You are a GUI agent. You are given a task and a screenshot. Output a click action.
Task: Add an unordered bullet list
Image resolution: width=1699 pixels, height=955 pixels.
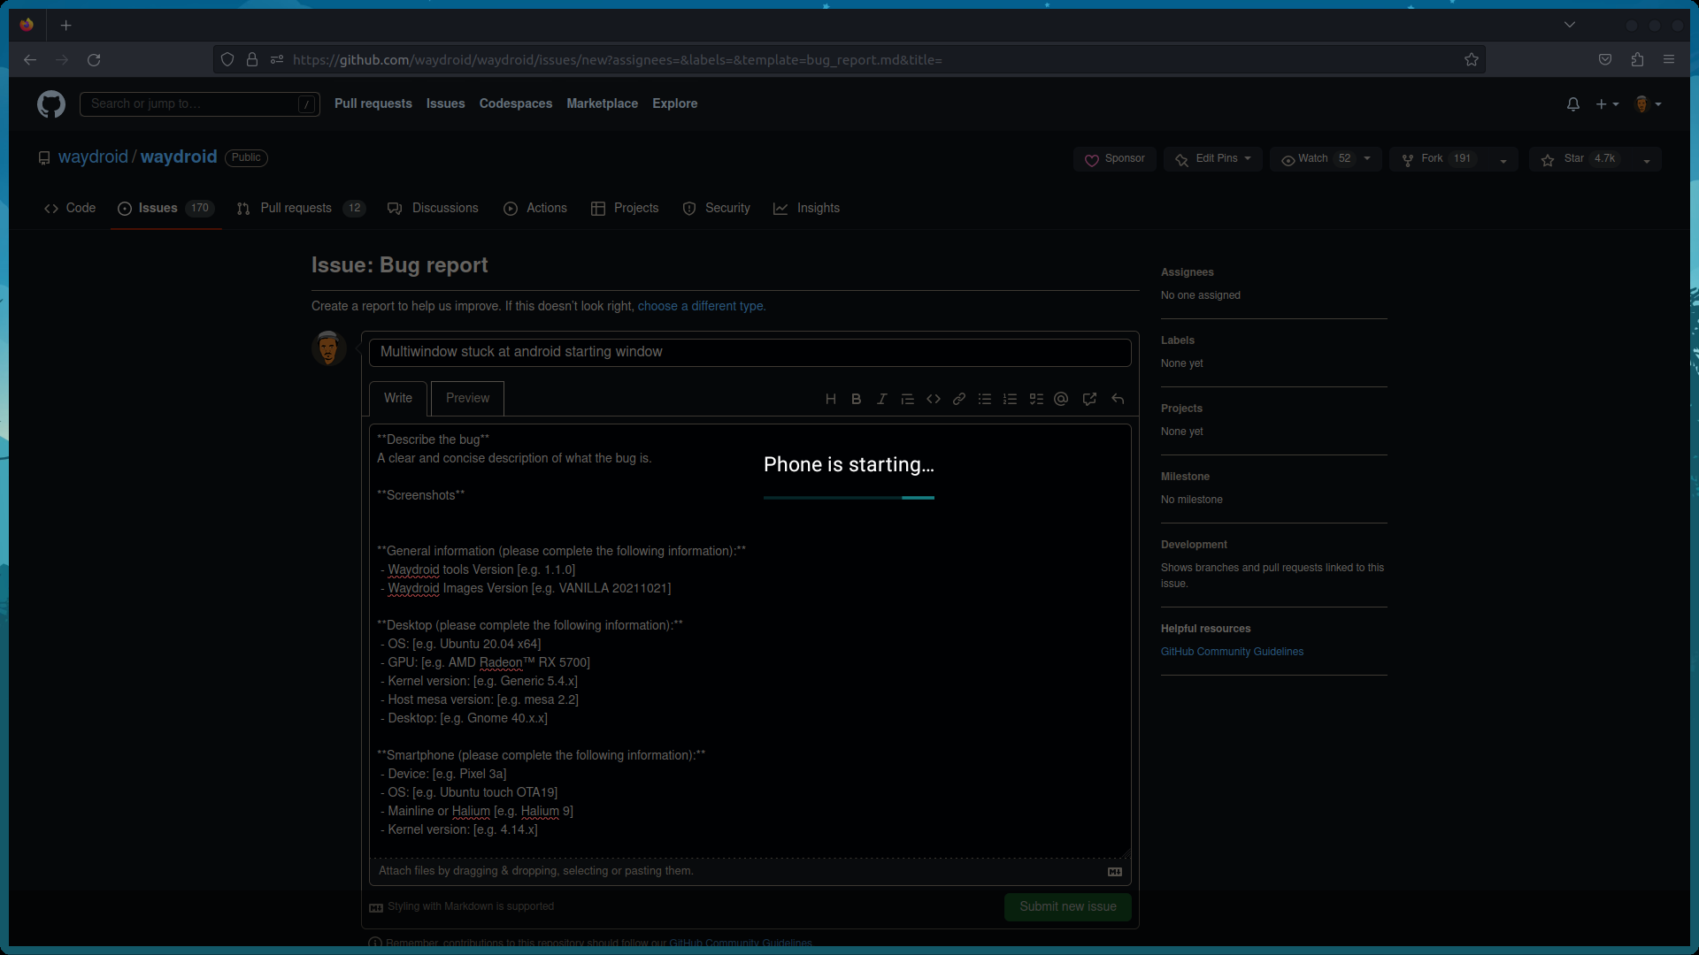pos(984,399)
